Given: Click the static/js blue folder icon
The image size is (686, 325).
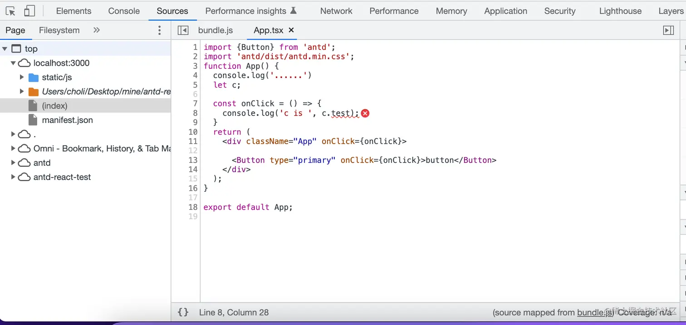Looking at the screenshot, I should coord(34,78).
